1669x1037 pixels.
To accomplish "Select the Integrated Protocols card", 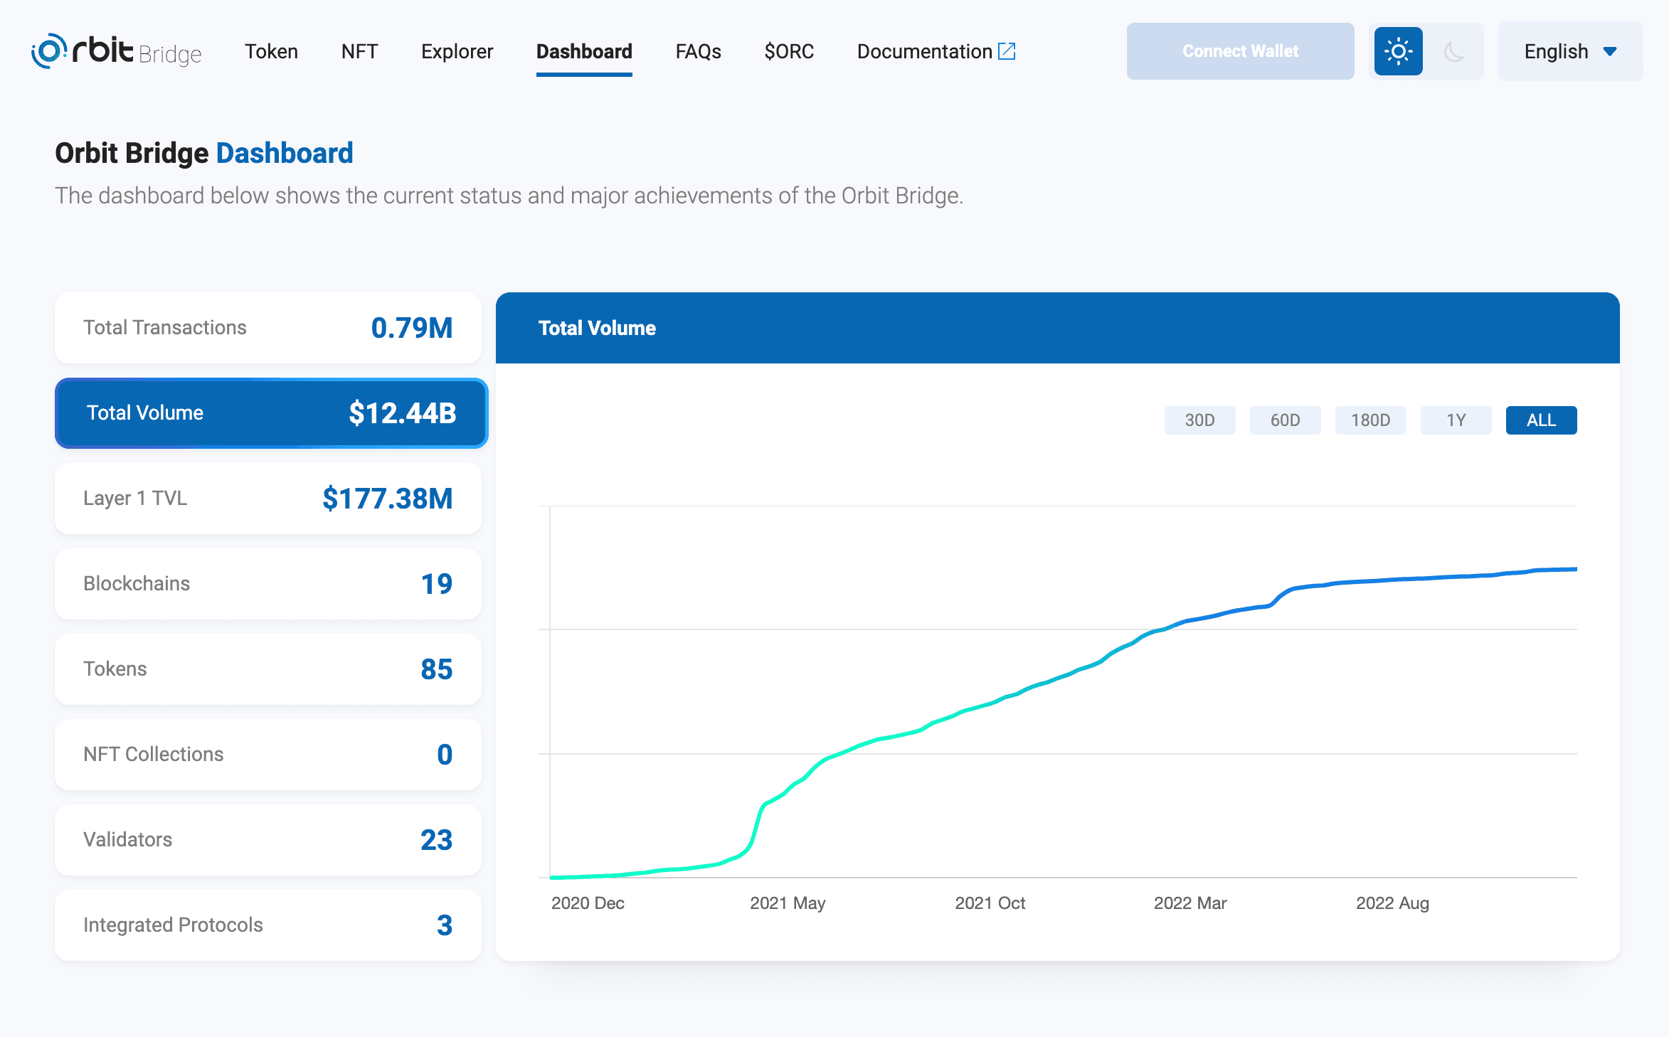I will coord(268,925).
